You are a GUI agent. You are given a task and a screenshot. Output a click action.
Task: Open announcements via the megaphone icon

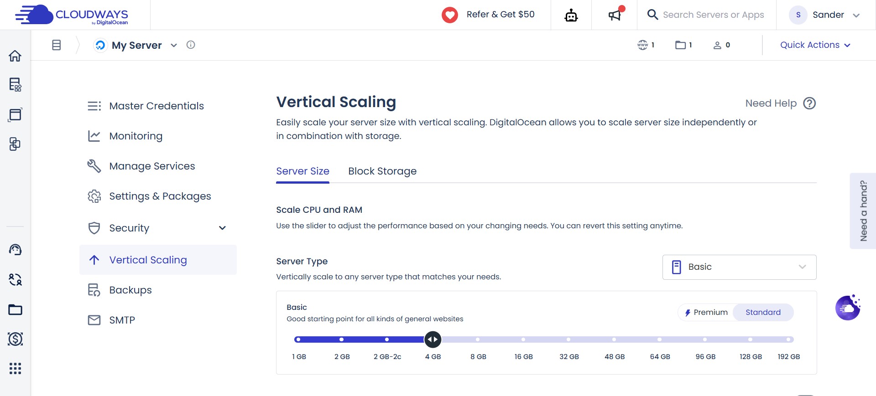pyautogui.click(x=614, y=15)
